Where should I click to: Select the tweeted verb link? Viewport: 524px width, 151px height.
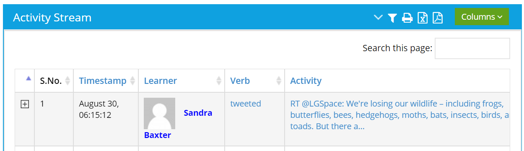(246, 103)
